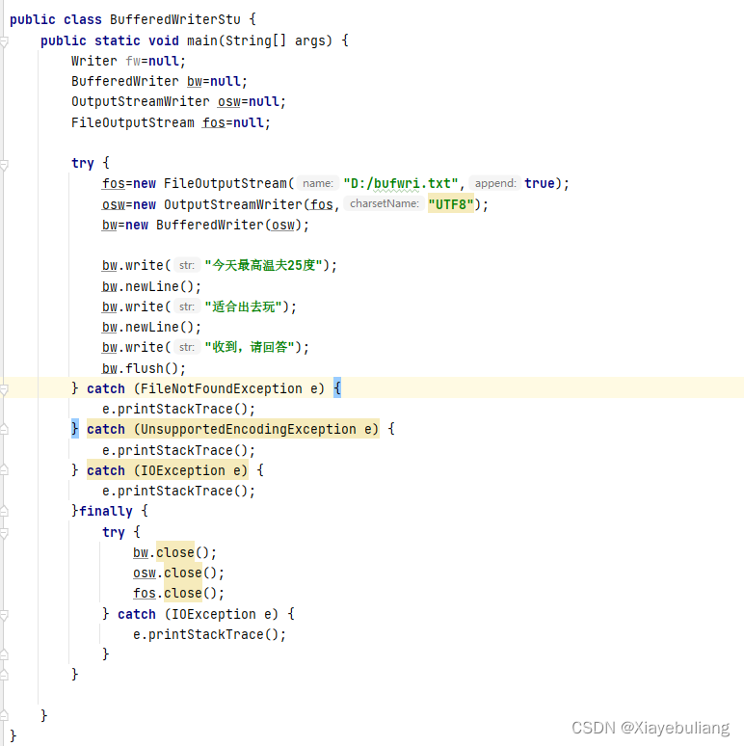This screenshot has height=746, width=744.
Task: Toggle fold marker beside catch FileNotFoundException line
Action: [x=4, y=389]
